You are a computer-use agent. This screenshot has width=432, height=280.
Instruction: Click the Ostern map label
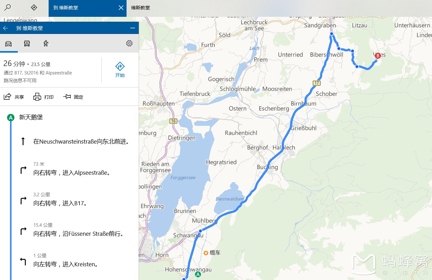[238, 109]
